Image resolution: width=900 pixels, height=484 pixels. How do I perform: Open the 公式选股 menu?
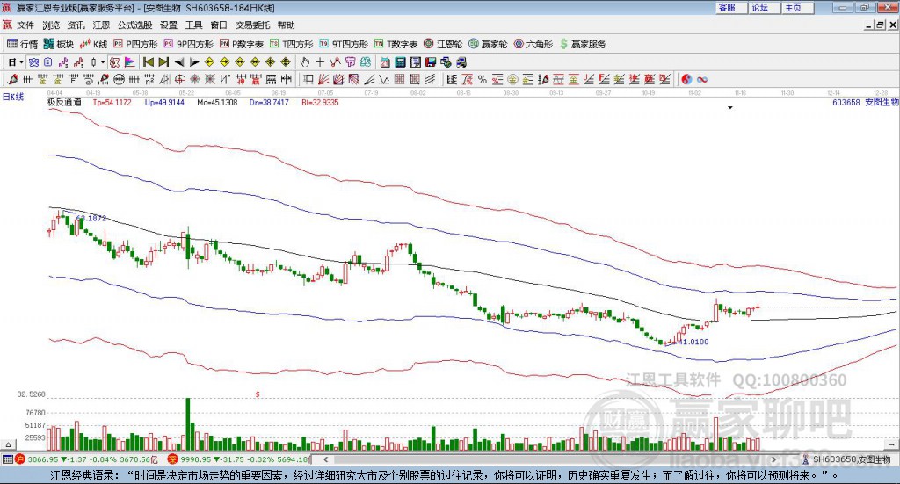pyautogui.click(x=134, y=25)
